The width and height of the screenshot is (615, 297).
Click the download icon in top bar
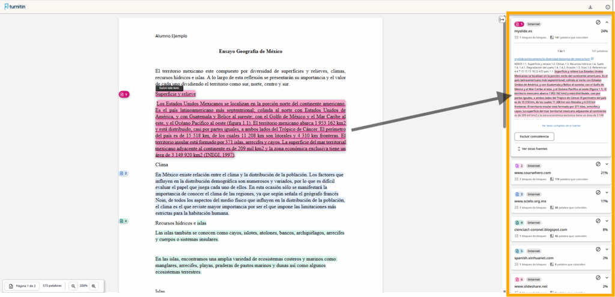(590, 7)
